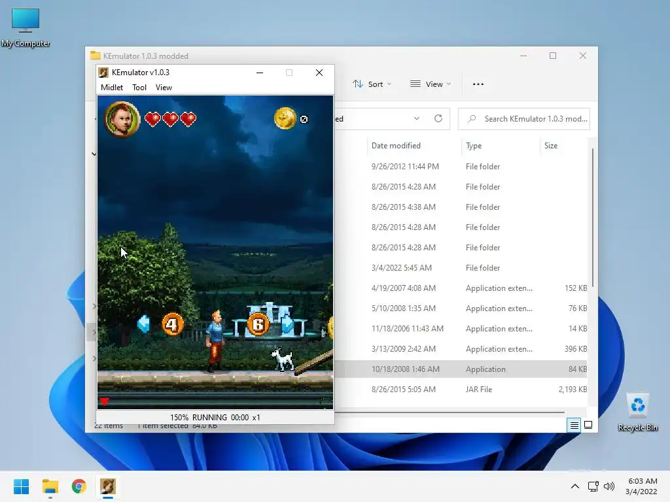Click the Tintin portrait icon in game

coord(122,119)
